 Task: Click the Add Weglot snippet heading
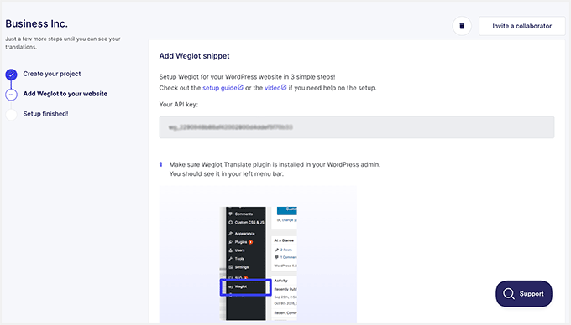(x=194, y=56)
